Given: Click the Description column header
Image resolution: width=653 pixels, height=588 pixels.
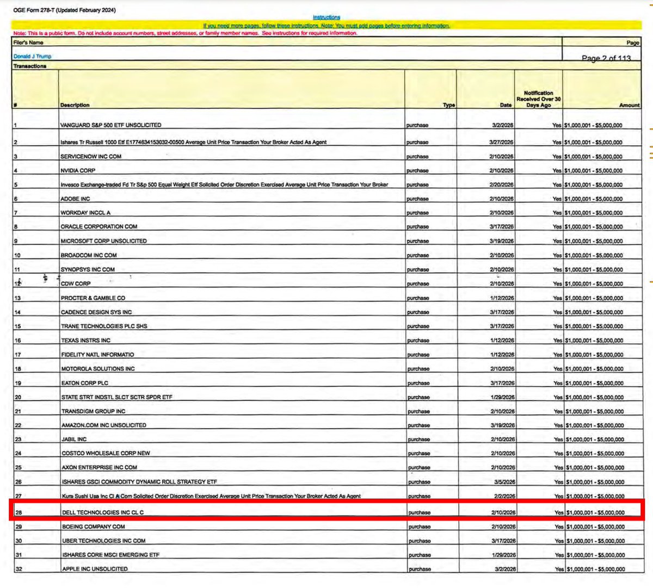Looking at the screenshot, I should [x=75, y=105].
